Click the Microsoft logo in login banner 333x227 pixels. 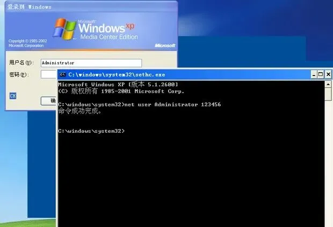tap(165, 46)
